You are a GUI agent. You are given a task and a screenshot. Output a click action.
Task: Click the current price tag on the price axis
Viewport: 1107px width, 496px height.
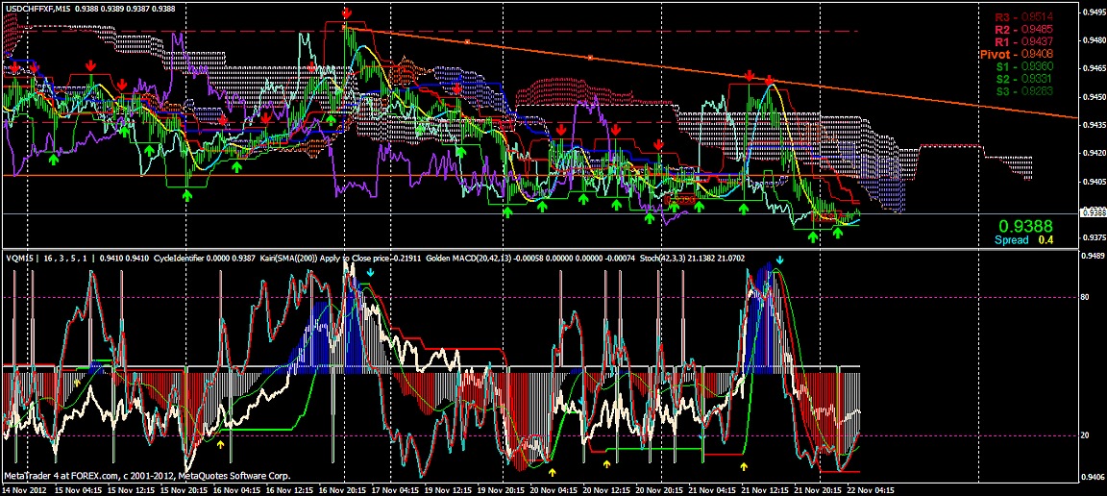pos(1093,211)
